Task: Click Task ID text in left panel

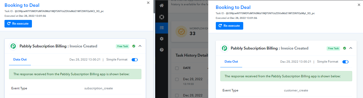Action: coord(54,11)
